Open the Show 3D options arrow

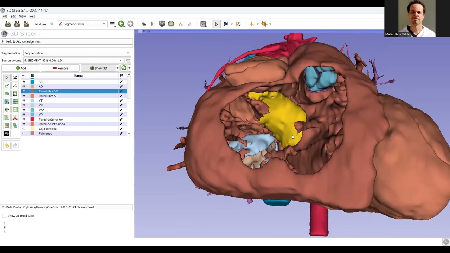pyautogui.click(x=117, y=68)
